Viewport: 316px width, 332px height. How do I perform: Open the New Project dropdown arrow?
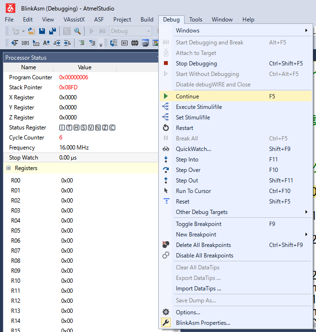pyautogui.click(x=23, y=31)
